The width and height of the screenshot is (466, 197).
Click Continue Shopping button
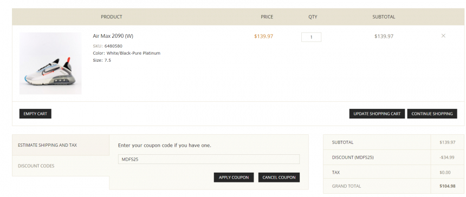coord(432,114)
